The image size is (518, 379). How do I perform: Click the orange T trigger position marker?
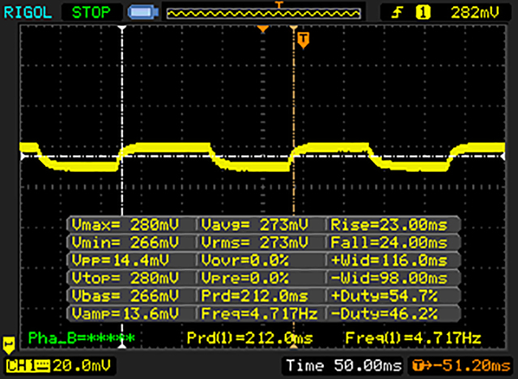coord(304,40)
